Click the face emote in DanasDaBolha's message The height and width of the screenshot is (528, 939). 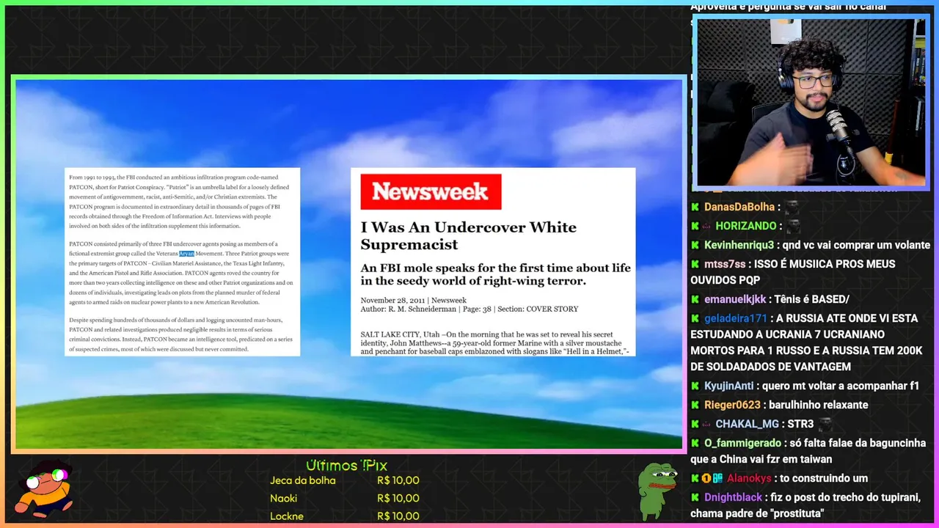pyautogui.click(x=792, y=207)
